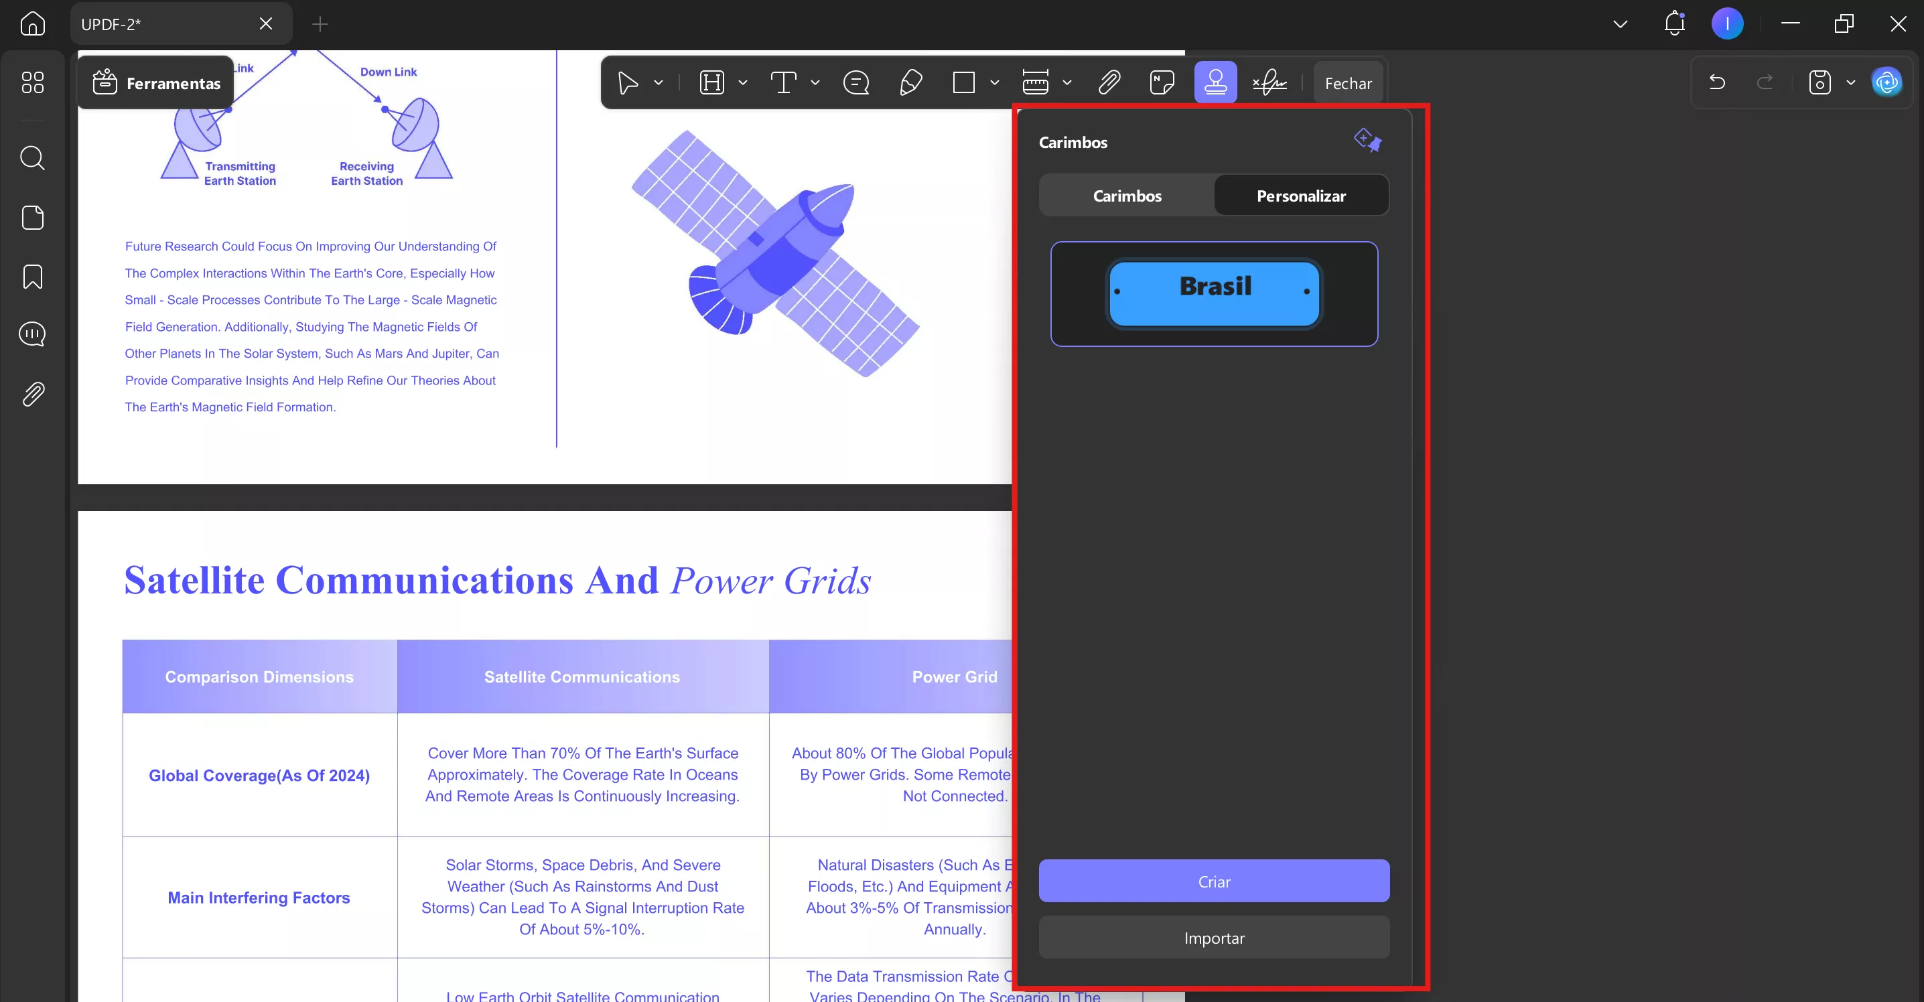This screenshot has width=1924, height=1002.
Task: Switch to the Personalizar tab
Action: tap(1300, 196)
